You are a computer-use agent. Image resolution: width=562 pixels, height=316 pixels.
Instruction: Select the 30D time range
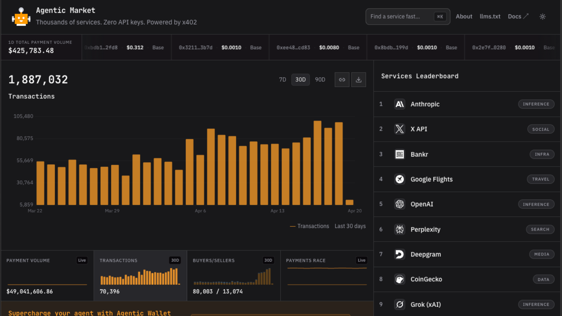click(300, 80)
